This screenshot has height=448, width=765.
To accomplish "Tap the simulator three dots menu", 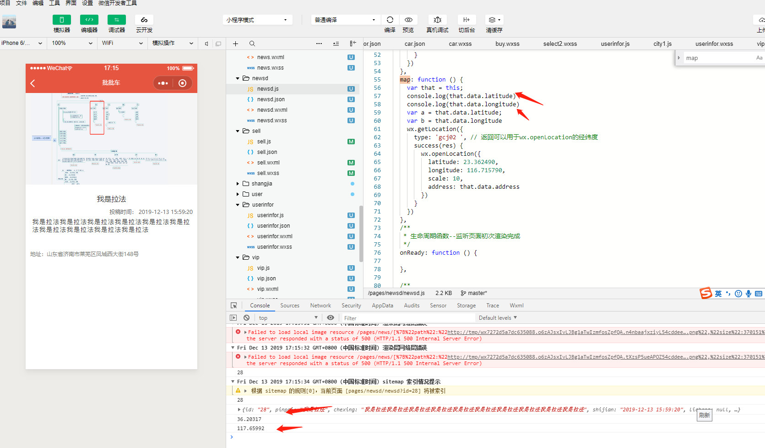I will click(163, 83).
